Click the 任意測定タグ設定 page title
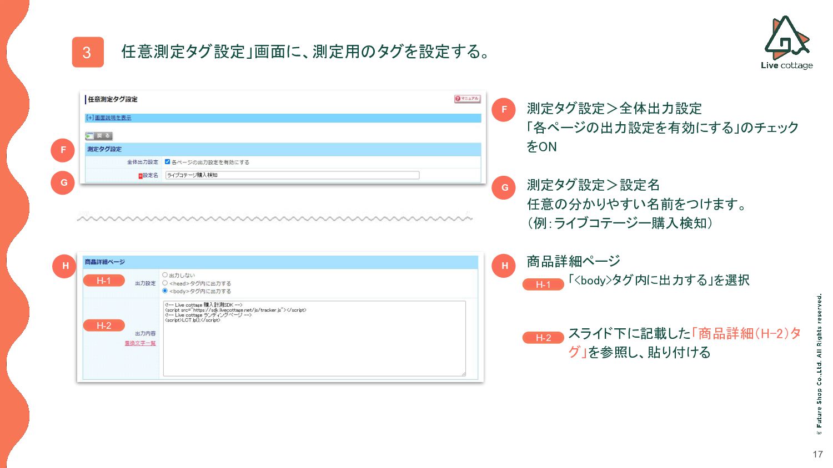The width and height of the screenshot is (833, 468). [113, 99]
